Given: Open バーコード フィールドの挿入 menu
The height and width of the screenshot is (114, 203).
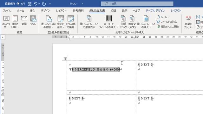Looking at the screenshot, I should (108, 22).
